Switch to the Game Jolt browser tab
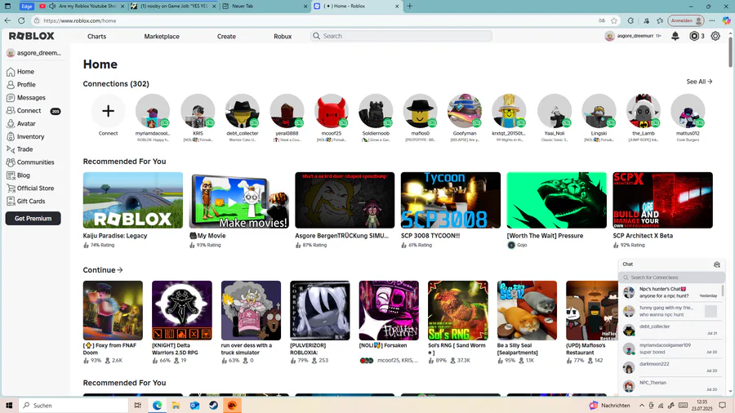Viewport: 735px width, 413px height. [174, 6]
